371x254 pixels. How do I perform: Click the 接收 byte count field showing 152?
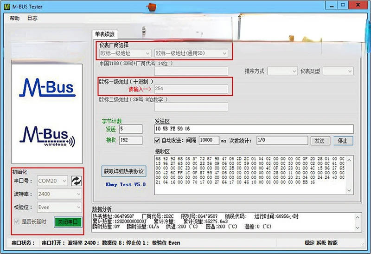131,140
